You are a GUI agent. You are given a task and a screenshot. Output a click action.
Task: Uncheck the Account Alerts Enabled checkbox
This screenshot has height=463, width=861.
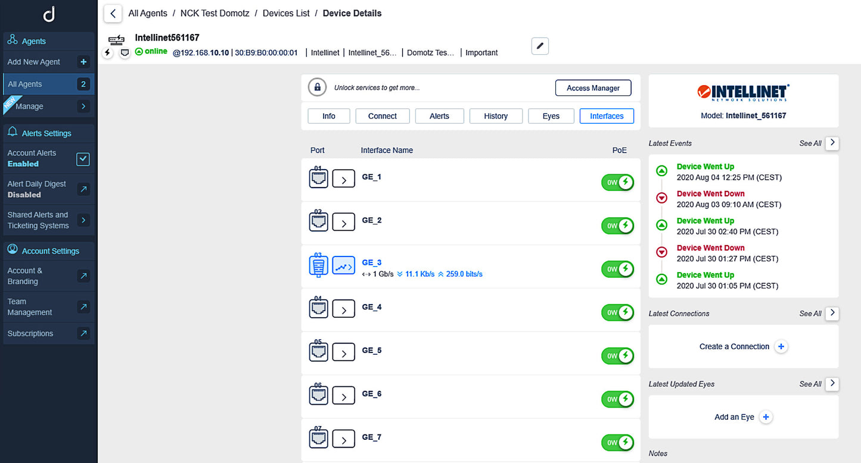pos(83,159)
